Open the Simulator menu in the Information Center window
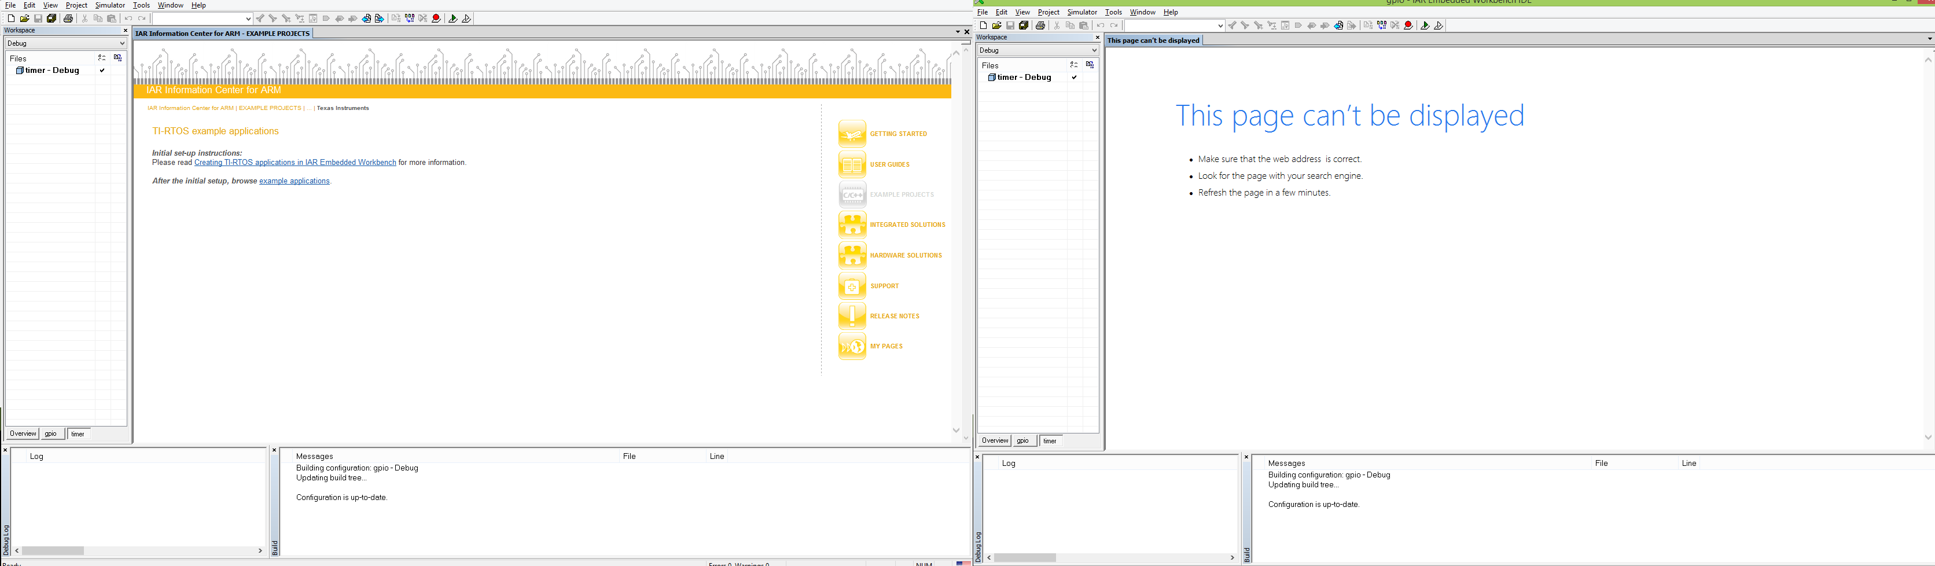This screenshot has width=1935, height=566. click(x=110, y=5)
